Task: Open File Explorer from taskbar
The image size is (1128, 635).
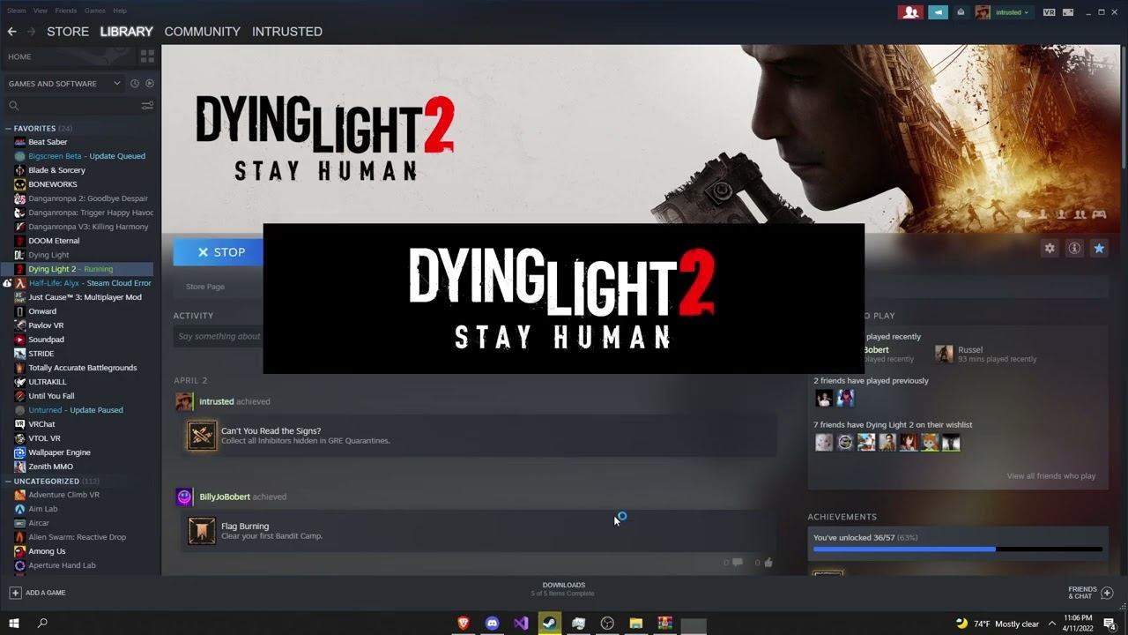Action: (635, 624)
